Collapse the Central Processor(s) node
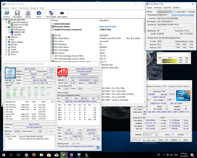197x158 pixels. click(6, 22)
